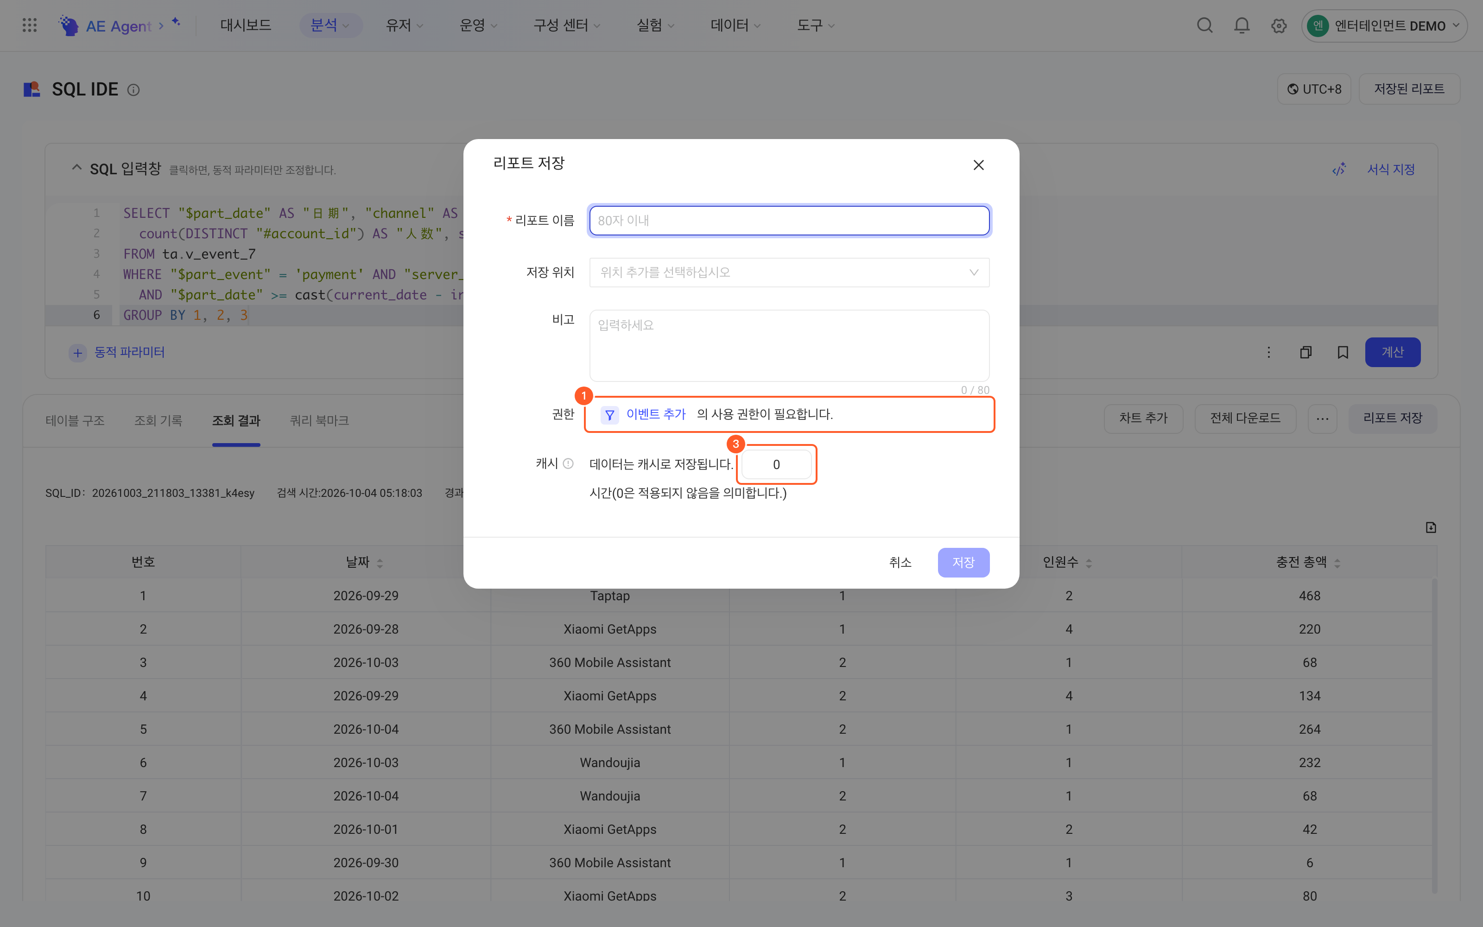This screenshot has width=1483, height=927.
Task: Open the ellipsis menu near 전체 다운로드
Action: coord(1323,419)
